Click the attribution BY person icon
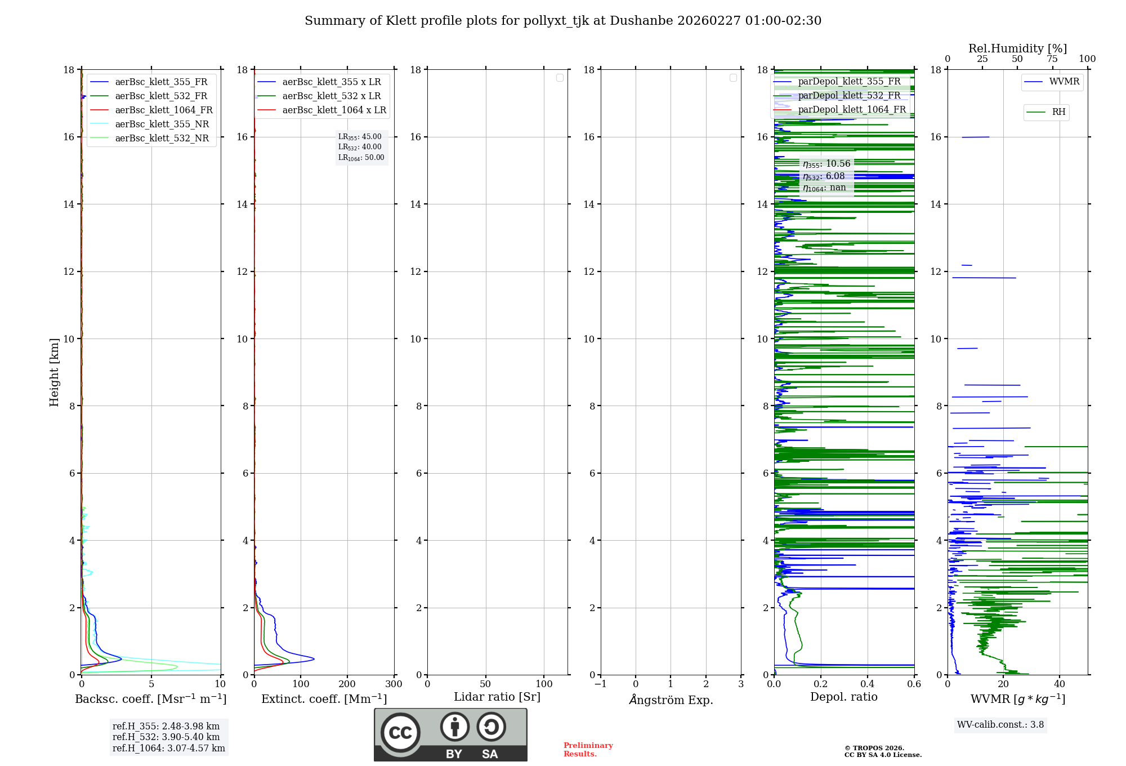Screen dimensions: 1126x766 (454, 727)
